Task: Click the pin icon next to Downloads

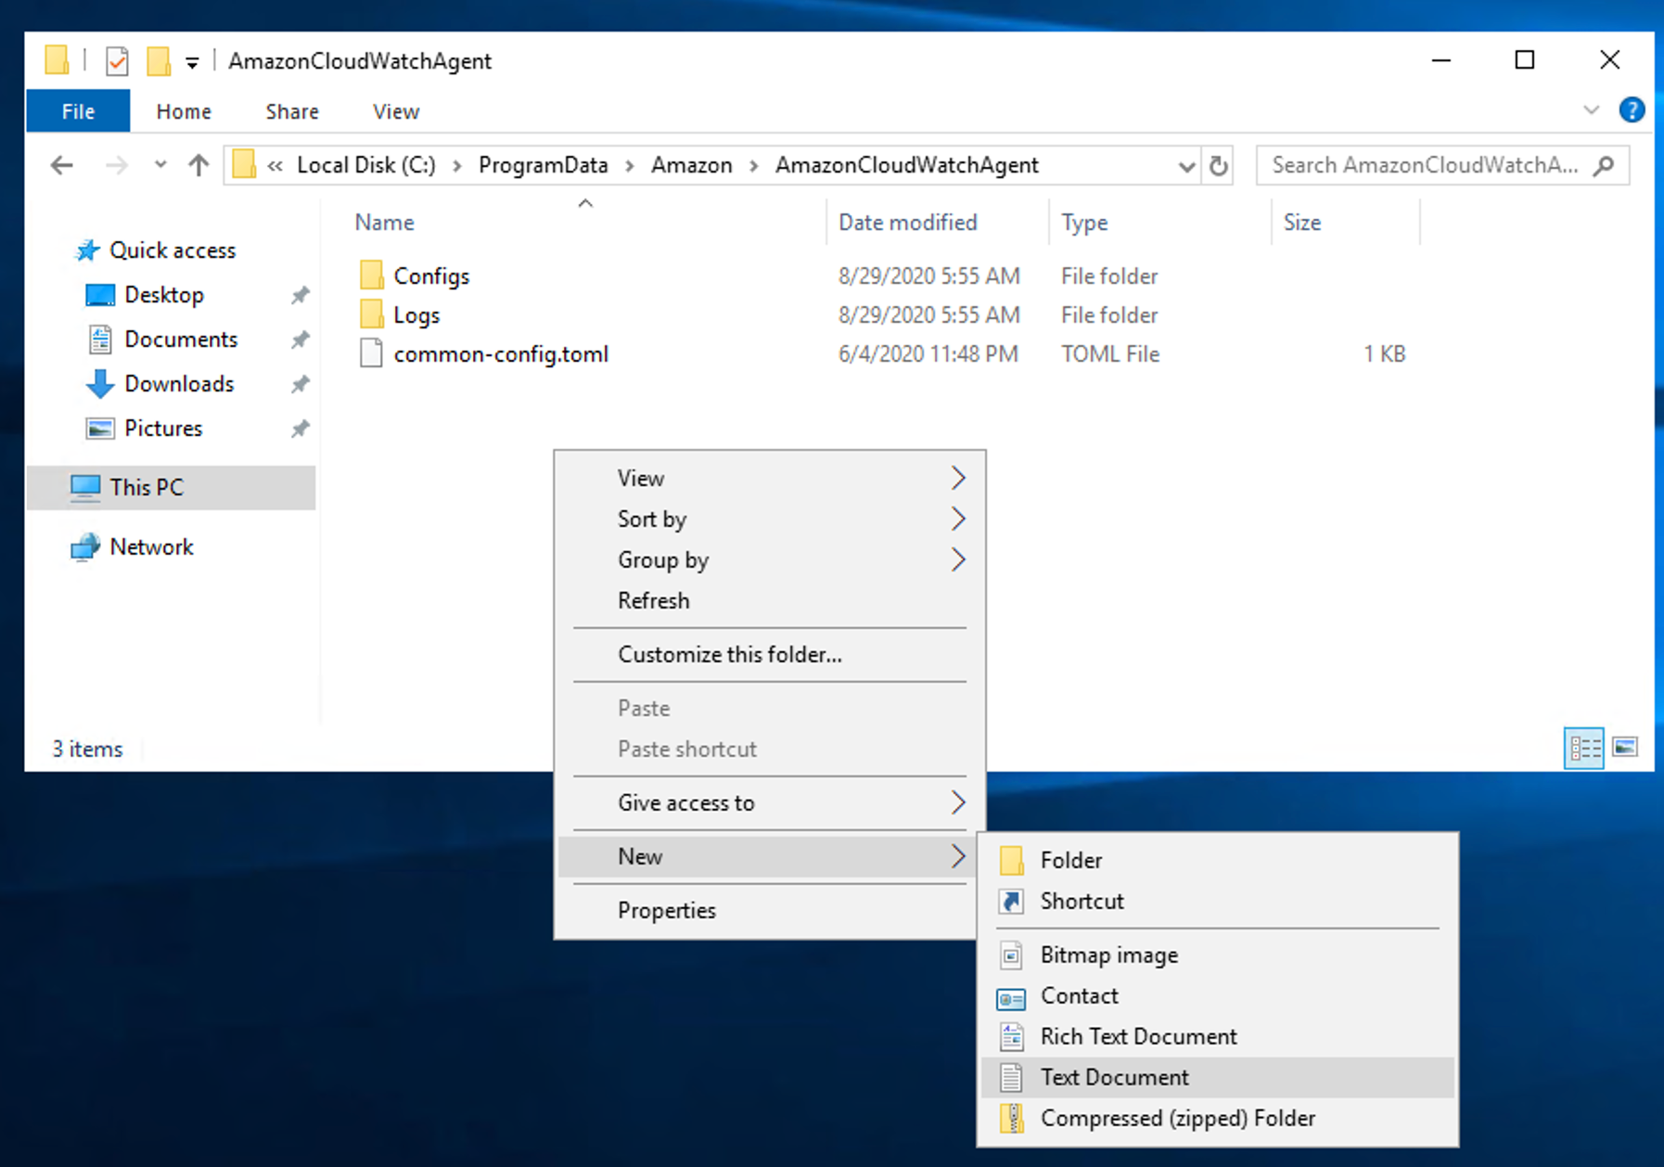Action: coord(300,384)
